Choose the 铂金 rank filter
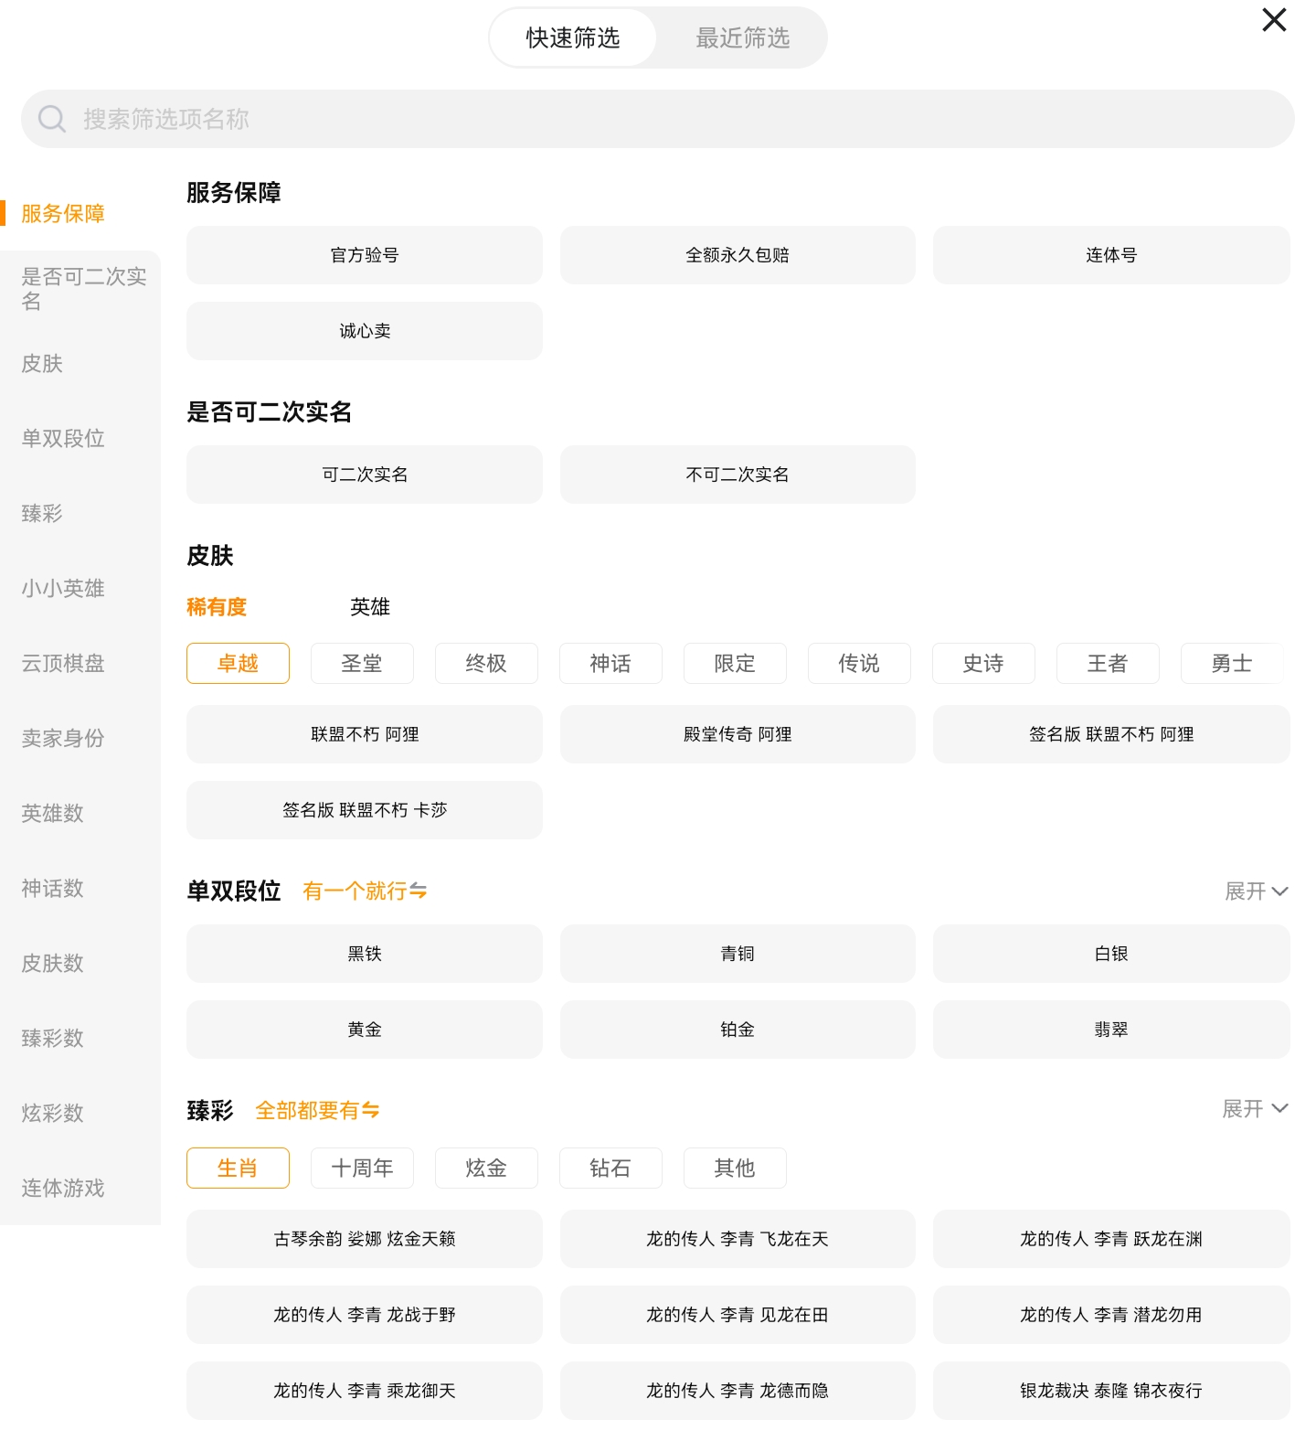The height and width of the screenshot is (1430, 1316). click(737, 1030)
